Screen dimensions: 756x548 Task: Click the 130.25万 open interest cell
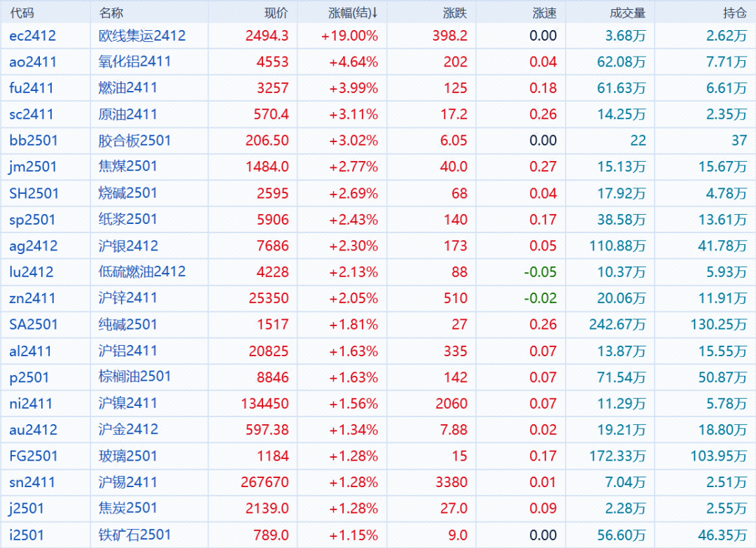point(719,325)
